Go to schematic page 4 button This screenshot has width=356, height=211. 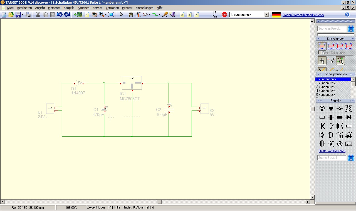point(197,15)
